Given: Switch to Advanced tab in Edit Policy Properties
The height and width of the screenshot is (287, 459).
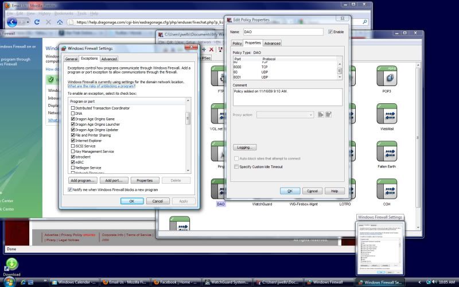Looking at the screenshot, I should pyautogui.click(x=272, y=43).
